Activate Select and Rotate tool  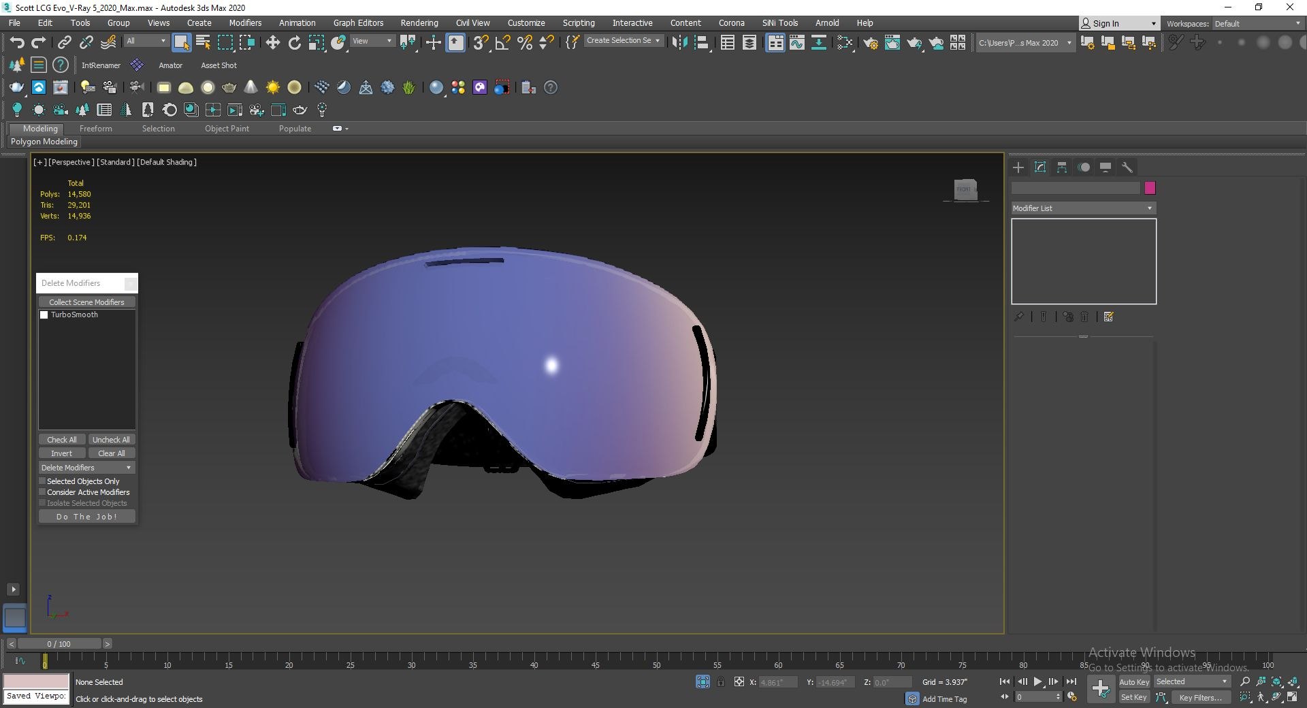(294, 43)
